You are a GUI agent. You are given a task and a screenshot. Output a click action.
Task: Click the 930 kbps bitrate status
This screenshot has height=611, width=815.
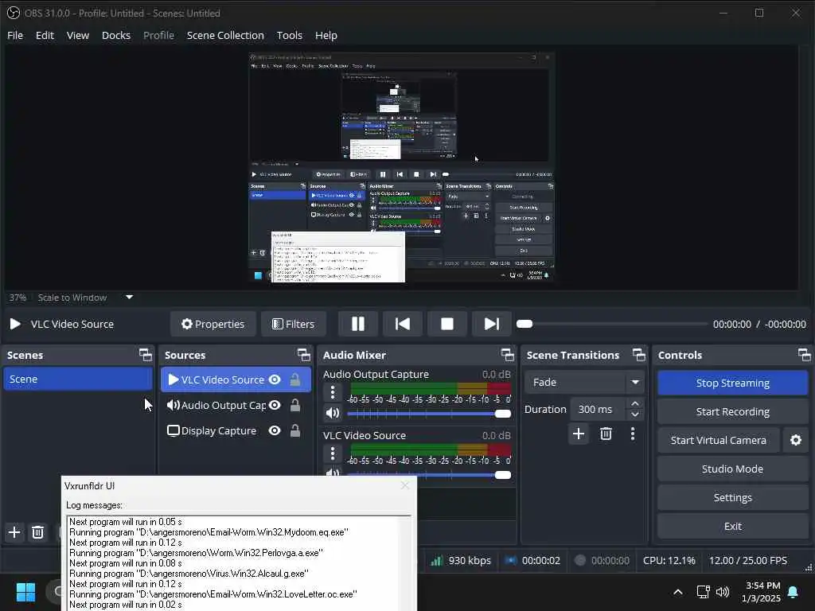(461, 561)
